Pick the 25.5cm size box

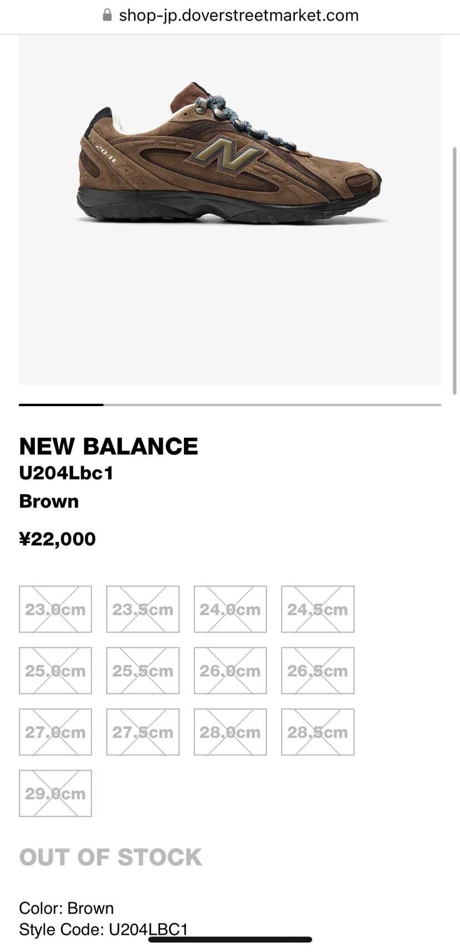[x=143, y=670]
